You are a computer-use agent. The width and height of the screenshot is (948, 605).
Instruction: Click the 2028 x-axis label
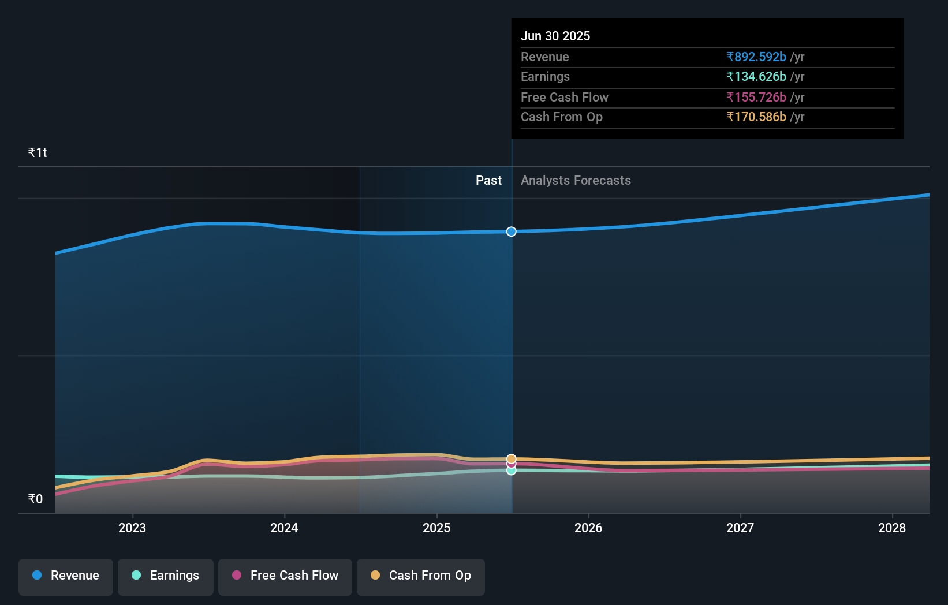click(x=892, y=528)
